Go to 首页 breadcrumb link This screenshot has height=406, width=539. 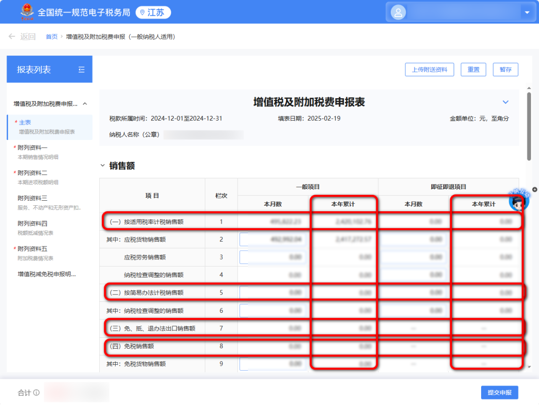(51, 37)
